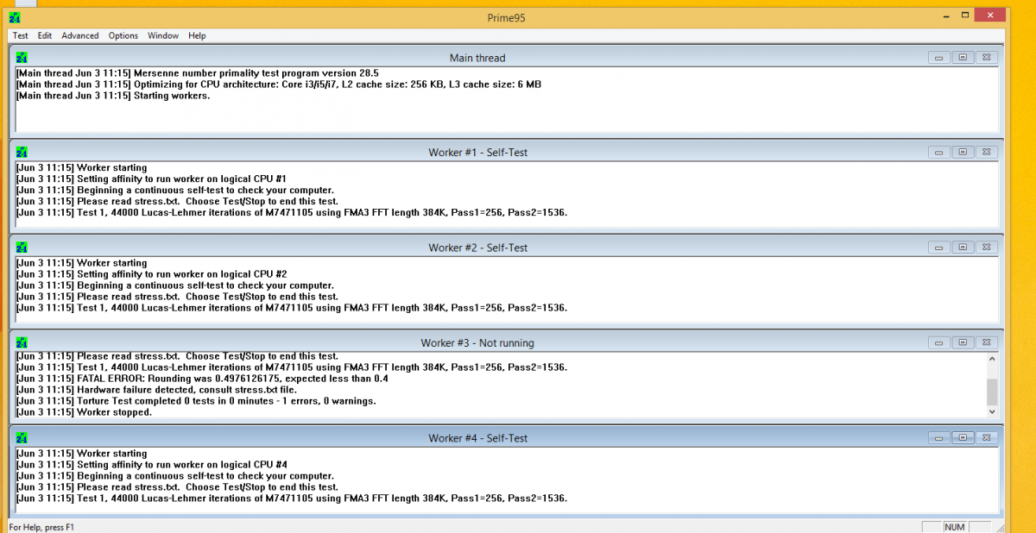Click the Worker #4 - Self-Test title
1036x533 pixels.
tap(477, 438)
